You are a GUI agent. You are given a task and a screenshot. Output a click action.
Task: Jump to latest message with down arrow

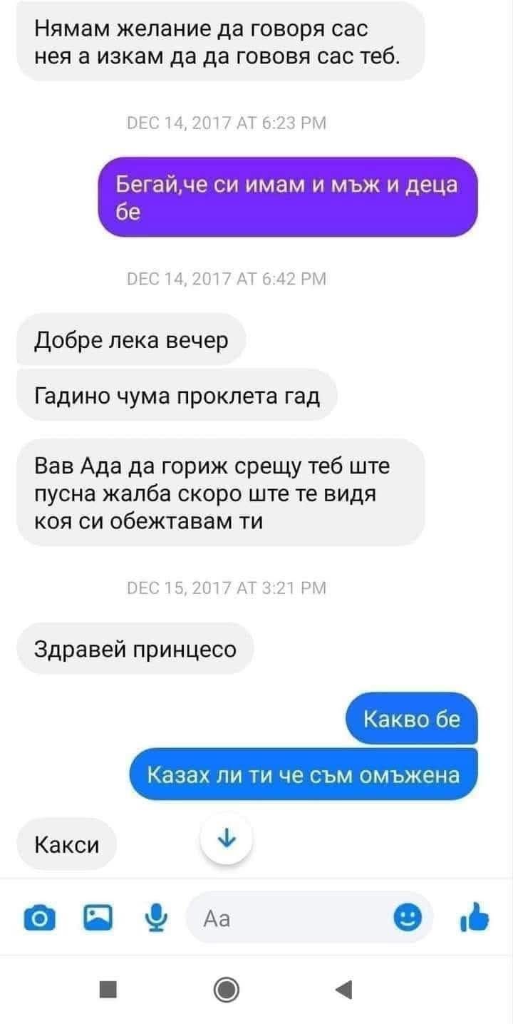click(227, 839)
